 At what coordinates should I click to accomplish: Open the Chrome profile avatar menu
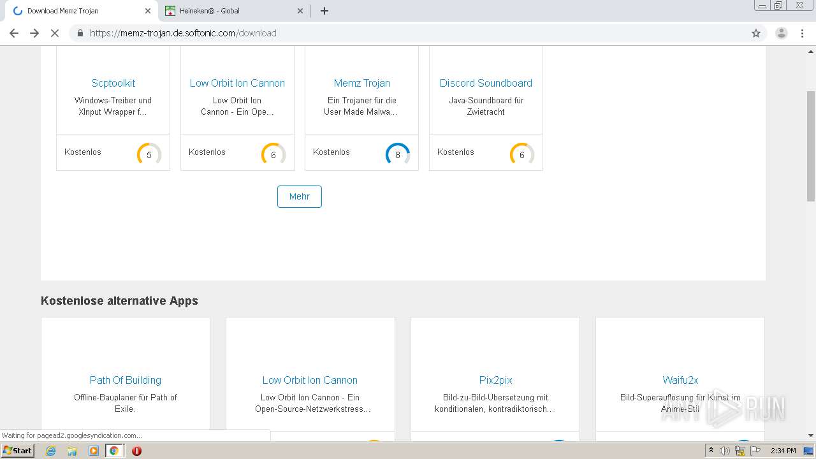click(781, 33)
